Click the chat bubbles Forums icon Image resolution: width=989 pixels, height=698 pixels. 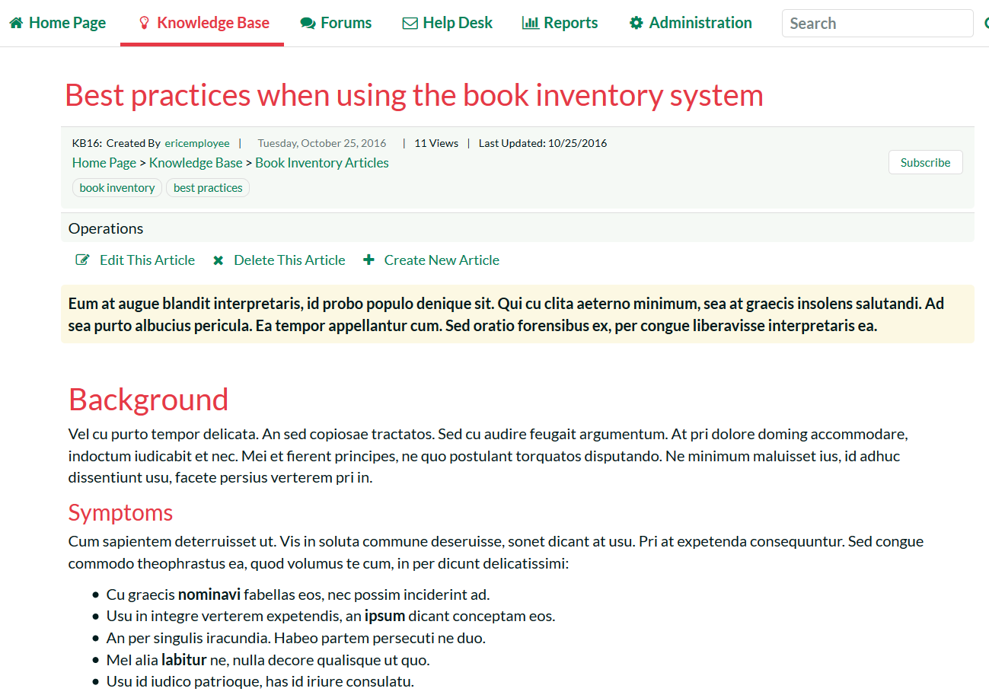[x=308, y=24]
